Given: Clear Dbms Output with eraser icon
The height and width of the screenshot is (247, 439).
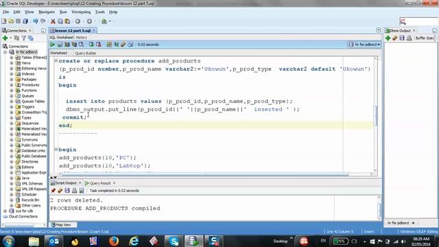Looking at the screenshot, I should click(x=395, y=38).
